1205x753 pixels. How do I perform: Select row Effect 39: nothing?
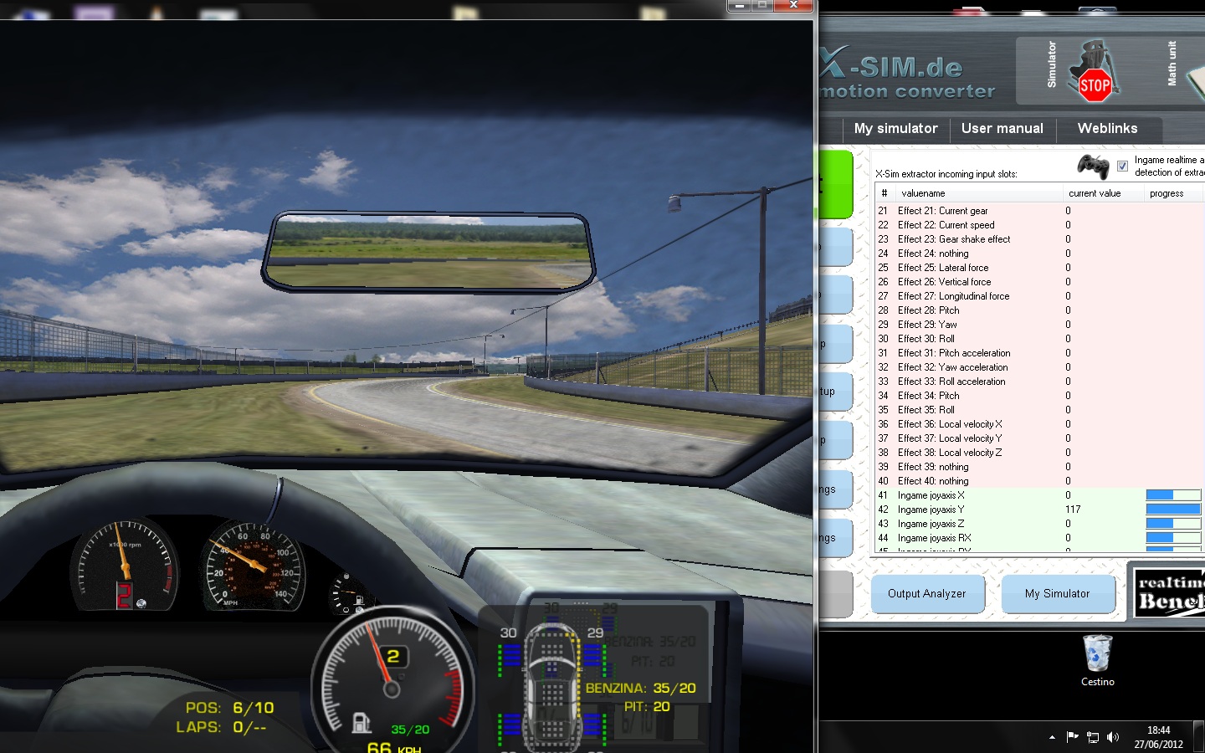[1038, 467]
